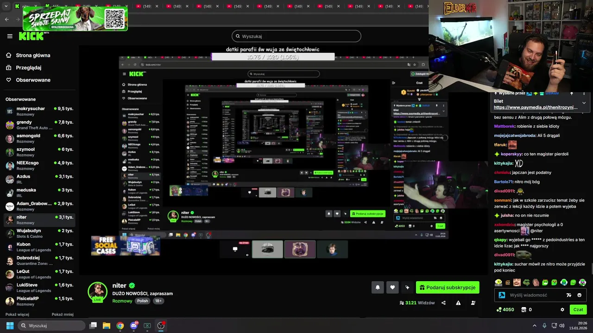Open the shop icon showing 0
This screenshot has height=333, width=593.
pos(524,309)
